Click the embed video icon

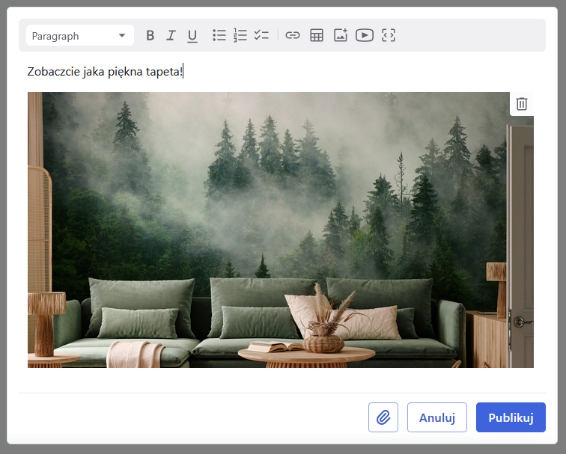[x=365, y=35]
